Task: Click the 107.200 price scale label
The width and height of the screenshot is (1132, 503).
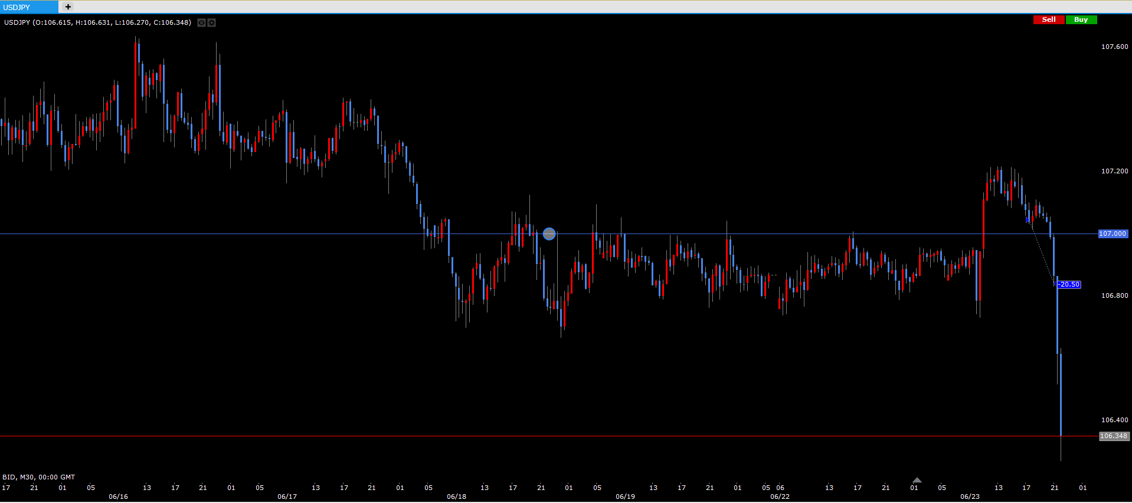Action: point(1114,171)
